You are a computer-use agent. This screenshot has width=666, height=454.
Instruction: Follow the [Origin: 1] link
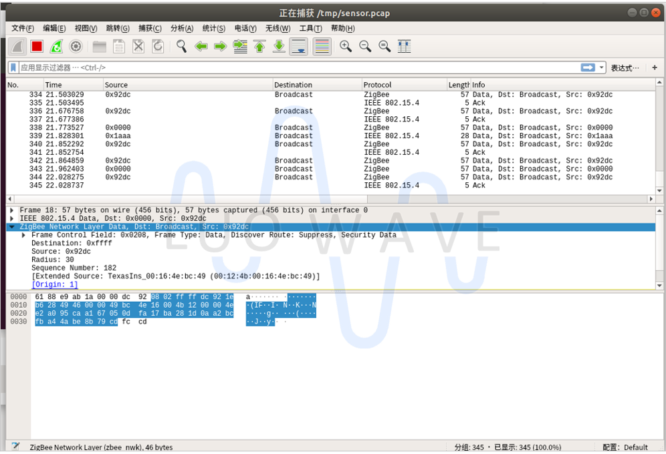55,284
